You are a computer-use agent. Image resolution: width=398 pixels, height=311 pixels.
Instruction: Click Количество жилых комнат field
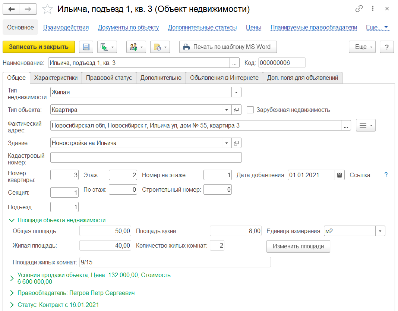pyautogui.click(x=217, y=245)
